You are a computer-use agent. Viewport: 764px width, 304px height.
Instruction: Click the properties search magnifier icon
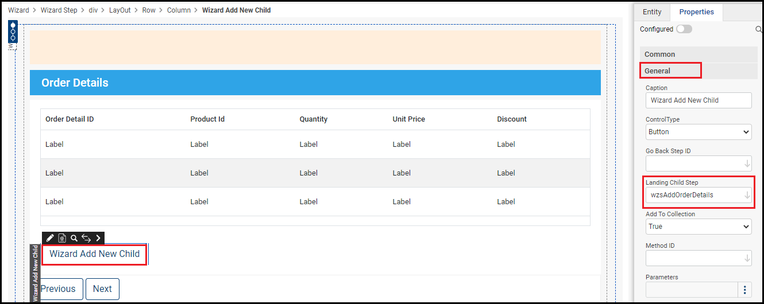pos(759,29)
